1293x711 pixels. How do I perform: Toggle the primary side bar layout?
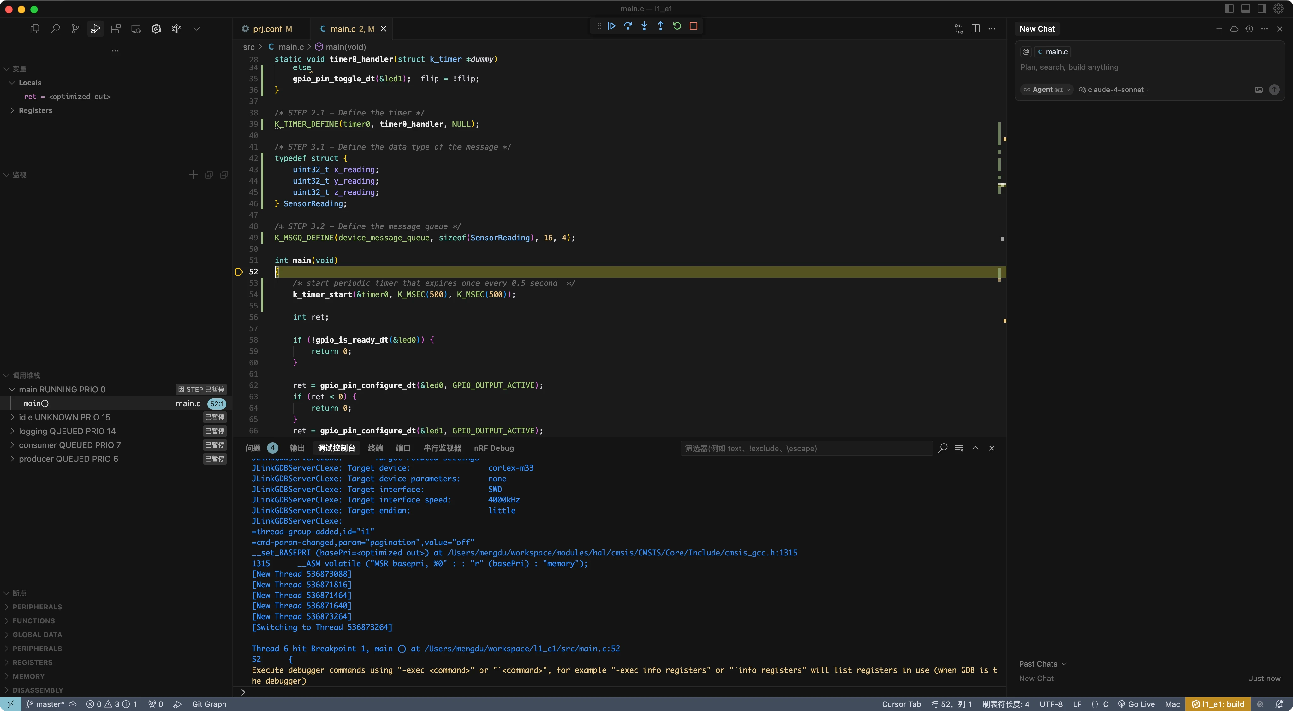tap(1229, 9)
